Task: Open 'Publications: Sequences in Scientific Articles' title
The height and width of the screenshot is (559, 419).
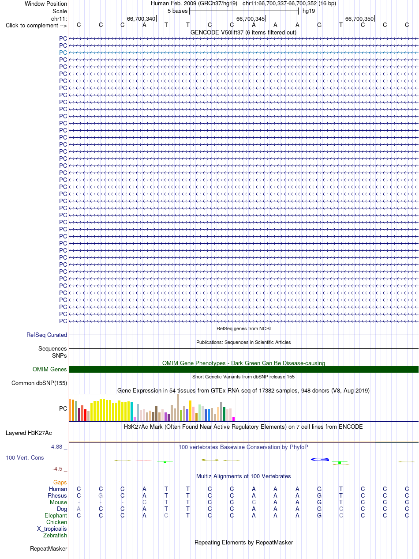Action: pyautogui.click(x=243, y=342)
